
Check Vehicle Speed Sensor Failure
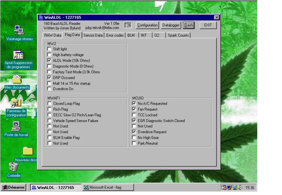pyautogui.click(x=50, y=121)
